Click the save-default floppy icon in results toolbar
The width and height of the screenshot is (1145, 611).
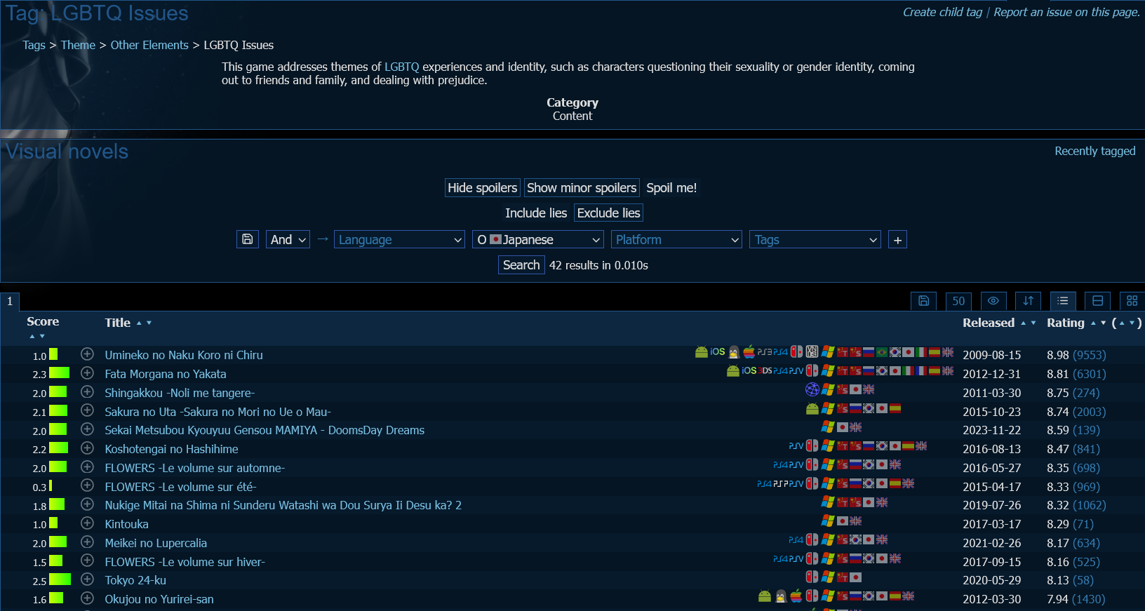pyautogui.click(x=924, y=301)
